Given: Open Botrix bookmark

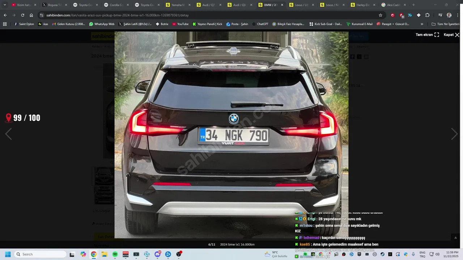Looking at the screenshot, I should tap(162, 24).
